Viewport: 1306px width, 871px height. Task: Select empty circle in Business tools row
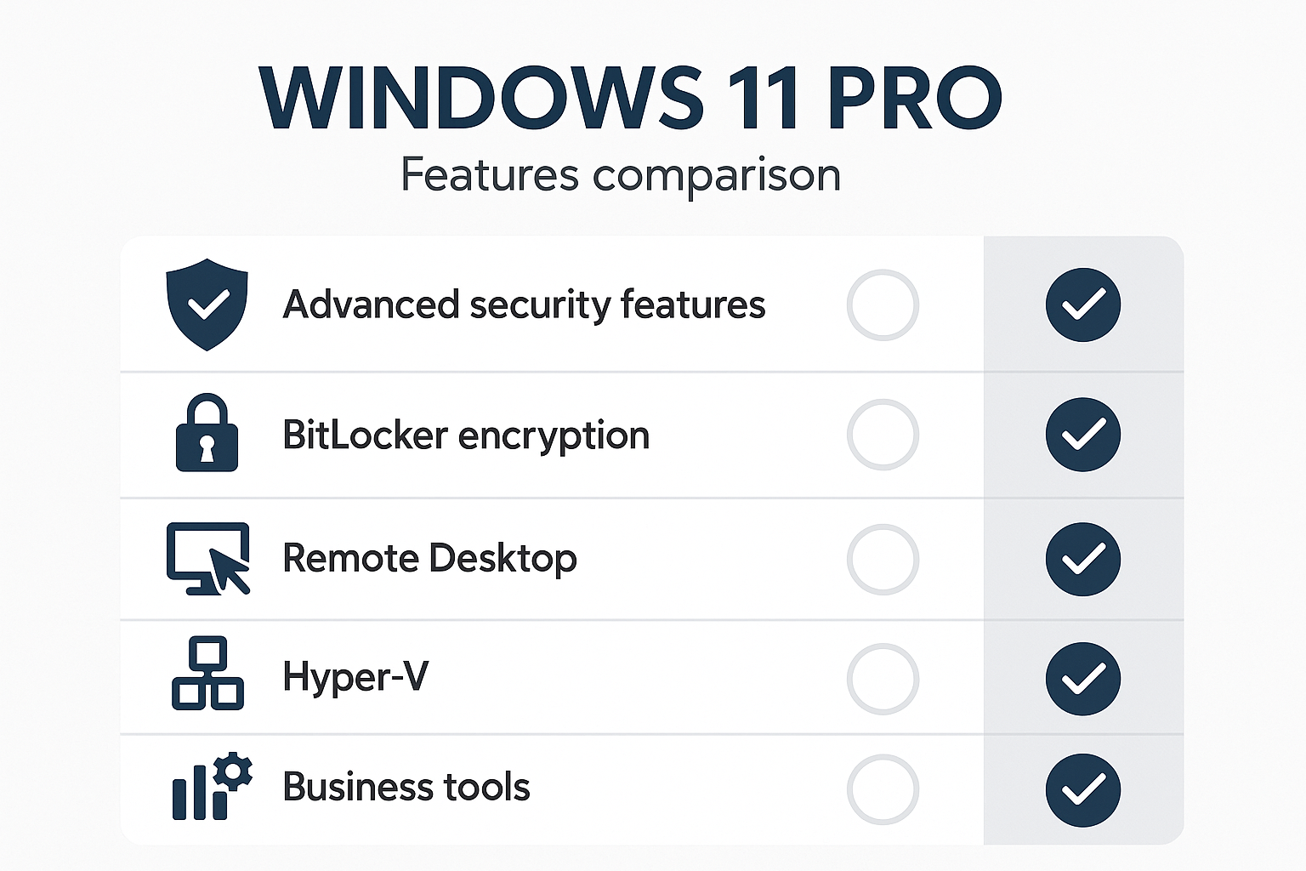(x=883, y=789)
